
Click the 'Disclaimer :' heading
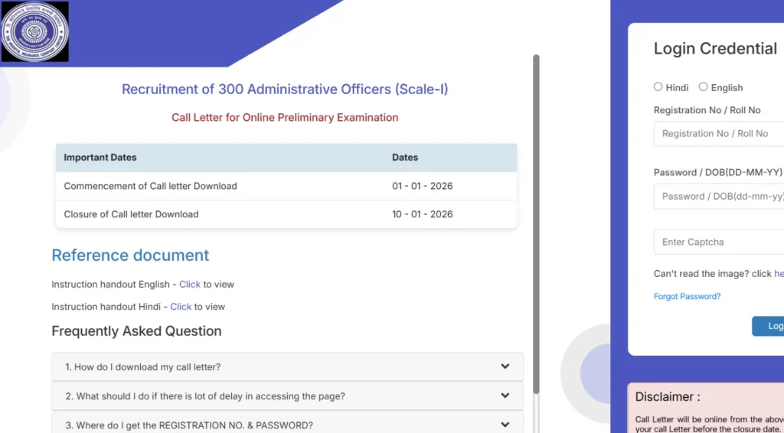click(668, 397)
